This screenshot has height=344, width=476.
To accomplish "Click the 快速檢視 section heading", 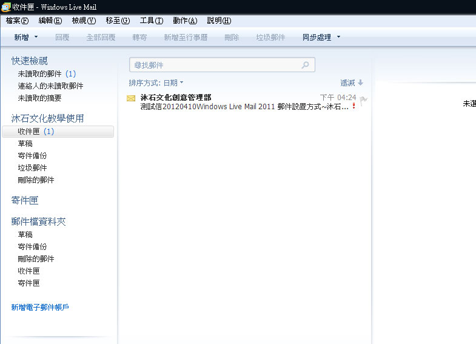I will (x=30, y=61).
